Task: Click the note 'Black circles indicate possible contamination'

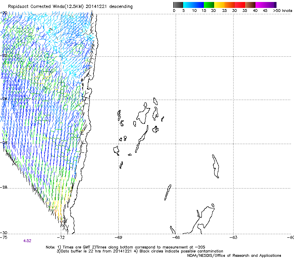Action: tap(181, 251)
